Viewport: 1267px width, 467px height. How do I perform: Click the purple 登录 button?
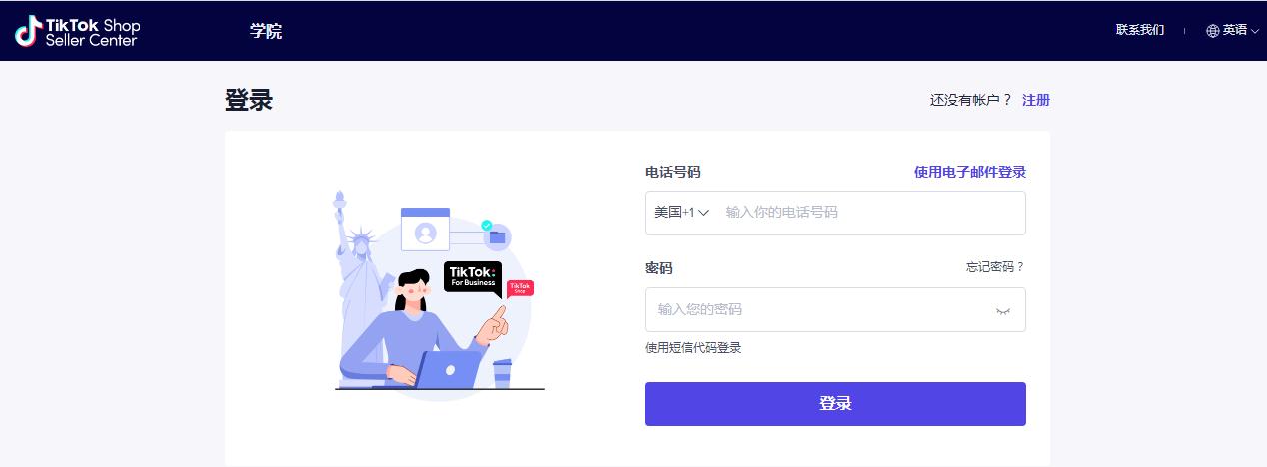[x=835, y=404]
